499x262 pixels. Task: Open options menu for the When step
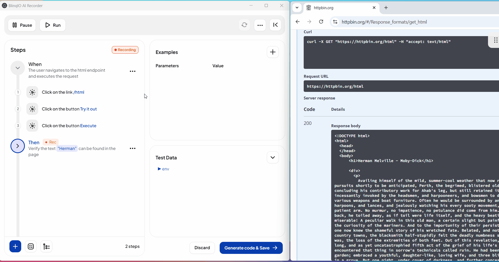pos(132,71)
